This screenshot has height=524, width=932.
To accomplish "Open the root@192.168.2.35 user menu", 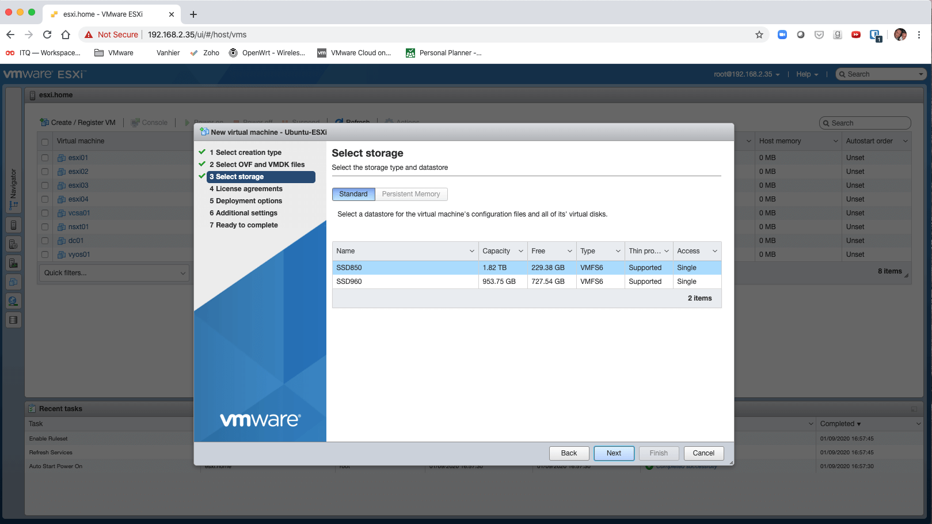I will pos(747,74).
